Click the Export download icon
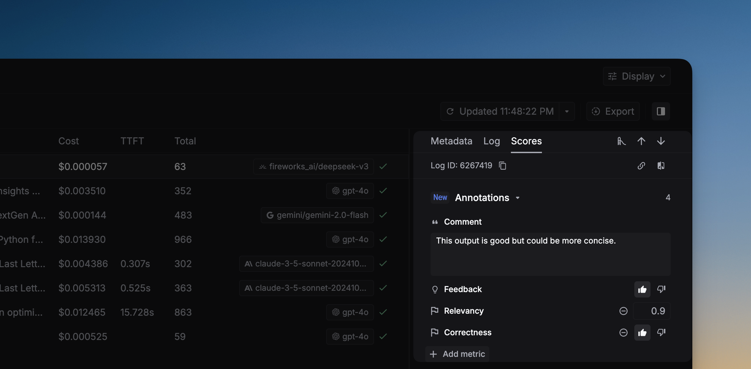This screenshot has height=369, width=751. pyautogui.click(x=596, y=111)
